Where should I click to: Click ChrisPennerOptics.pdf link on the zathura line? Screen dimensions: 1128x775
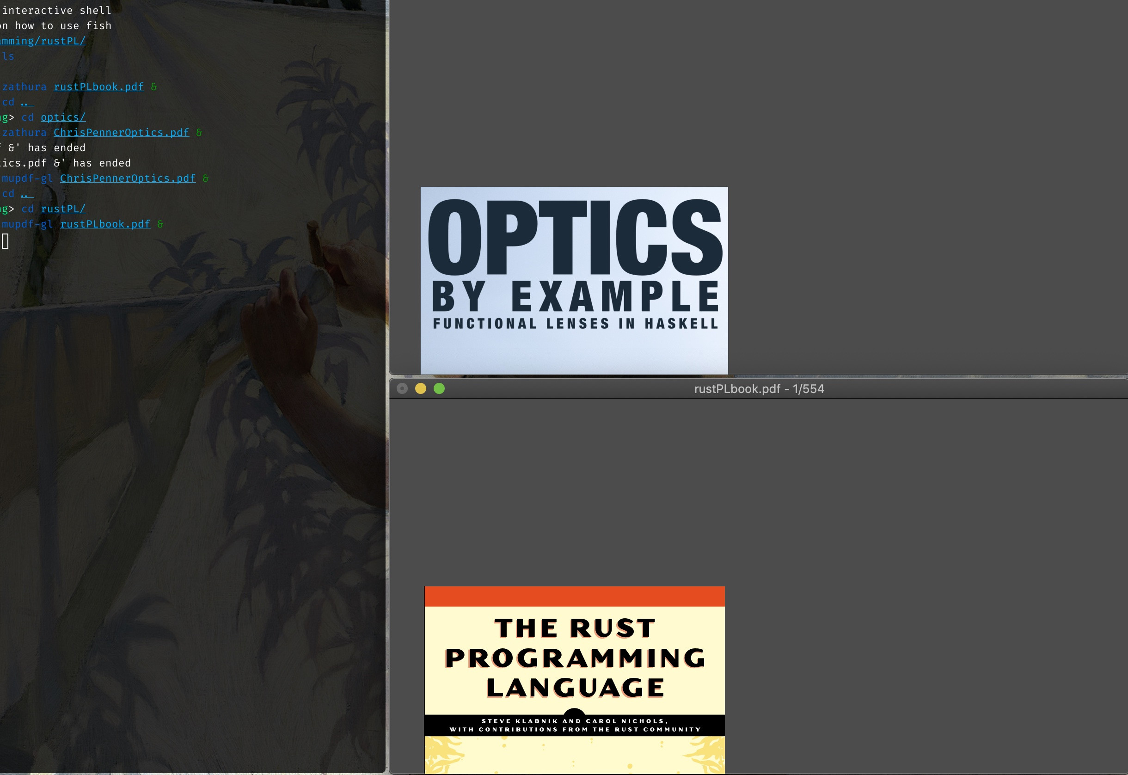coord(121,133)
